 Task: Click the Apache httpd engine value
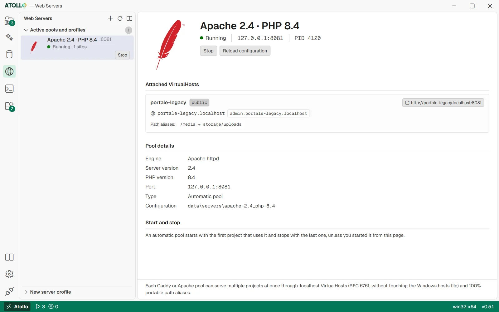203,159
